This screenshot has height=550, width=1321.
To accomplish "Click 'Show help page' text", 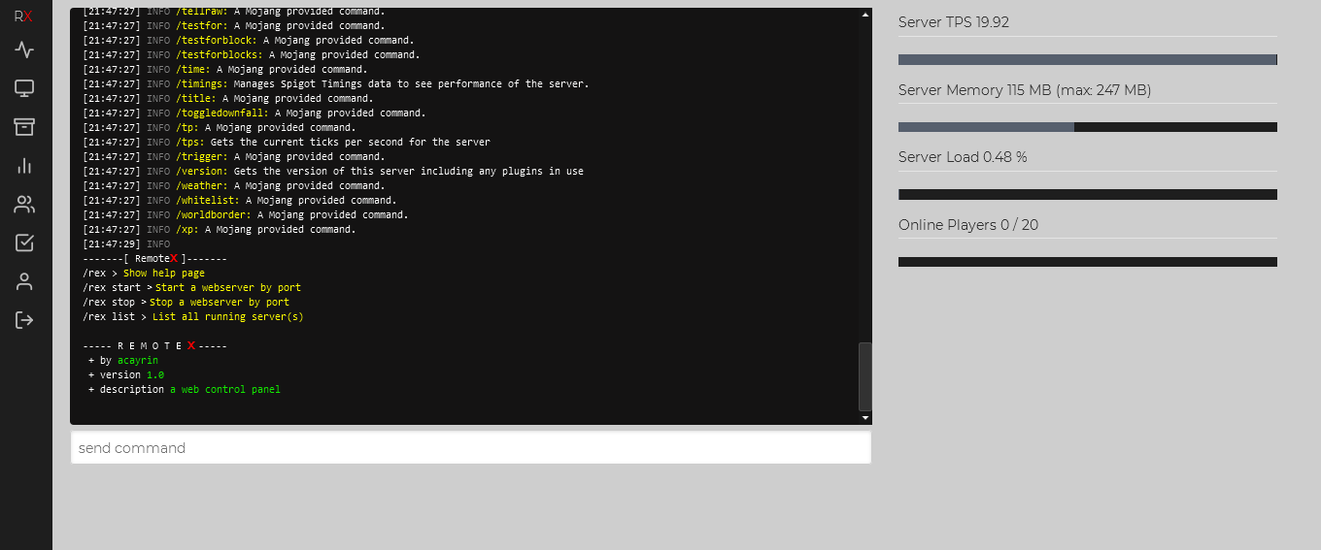I will 164,273.
